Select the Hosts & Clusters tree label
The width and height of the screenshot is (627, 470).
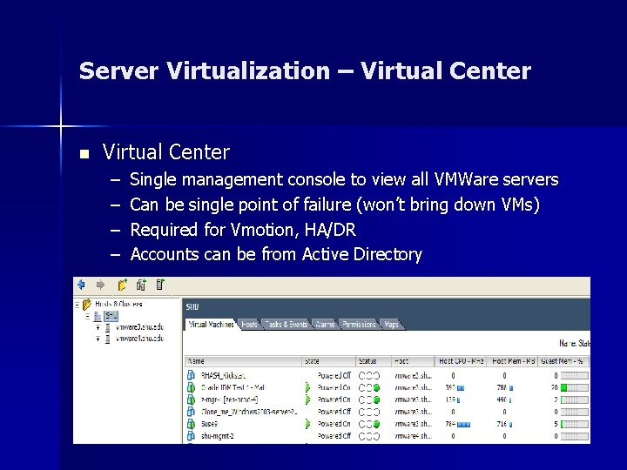tap(118, 304)
